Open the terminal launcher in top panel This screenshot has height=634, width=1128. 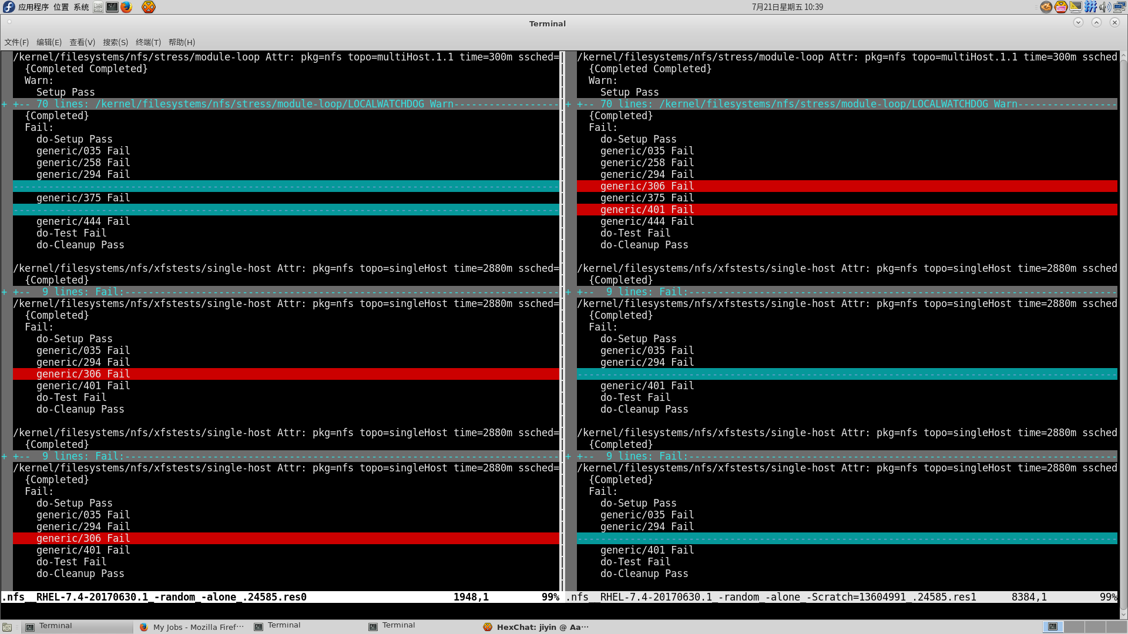pos(112,7)
